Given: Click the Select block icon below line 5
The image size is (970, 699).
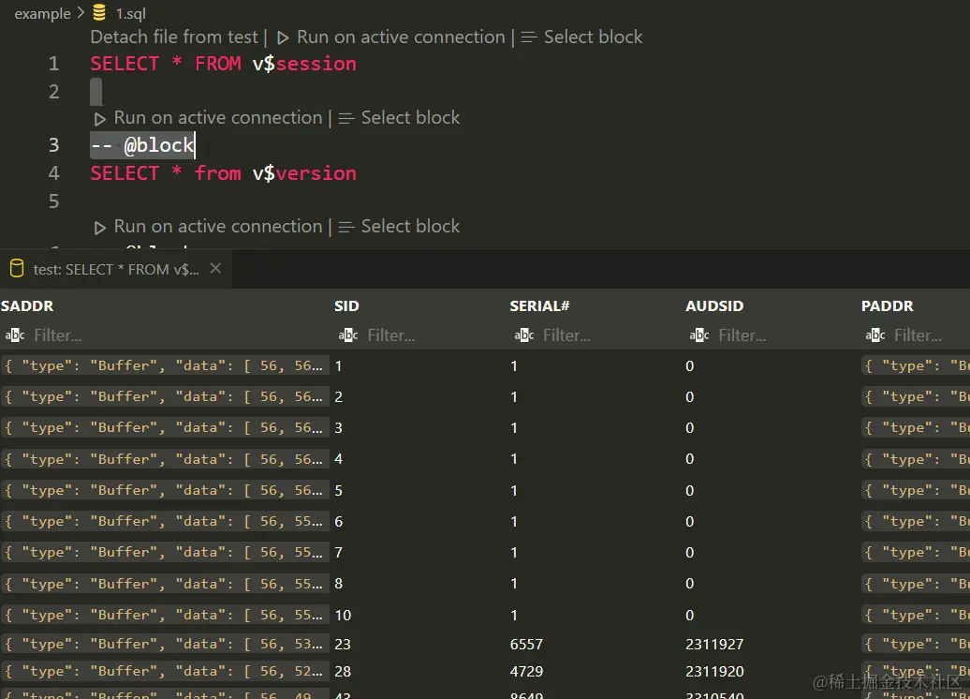Looking at the screenshot, I should (346, 227).
